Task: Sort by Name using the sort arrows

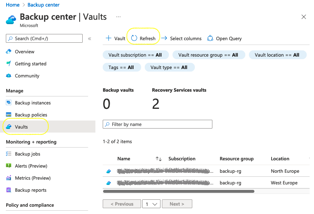Action: [159, 159]
